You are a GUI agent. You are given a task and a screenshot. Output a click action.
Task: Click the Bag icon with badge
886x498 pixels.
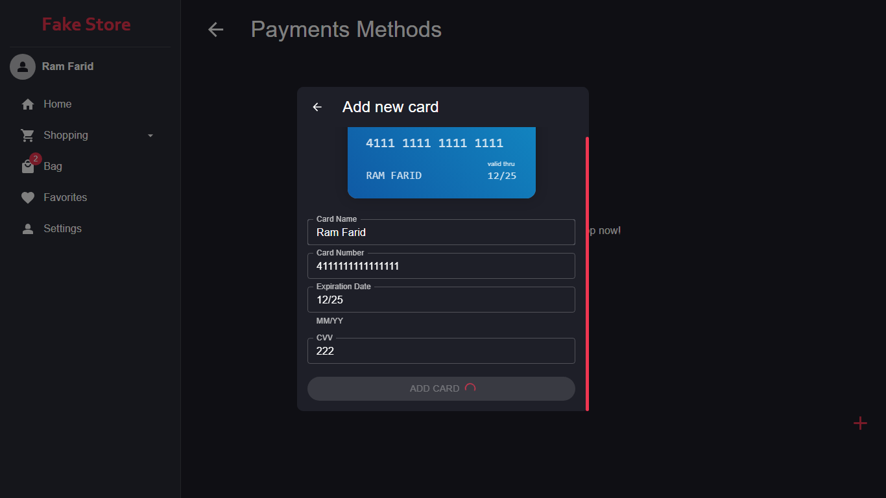tap(28, 167)
